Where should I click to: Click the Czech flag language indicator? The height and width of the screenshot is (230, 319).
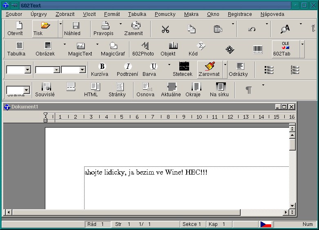coord(266,224)
